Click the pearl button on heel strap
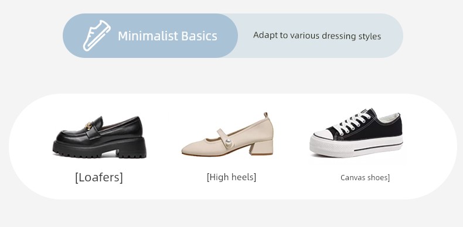 coord(228,143)
